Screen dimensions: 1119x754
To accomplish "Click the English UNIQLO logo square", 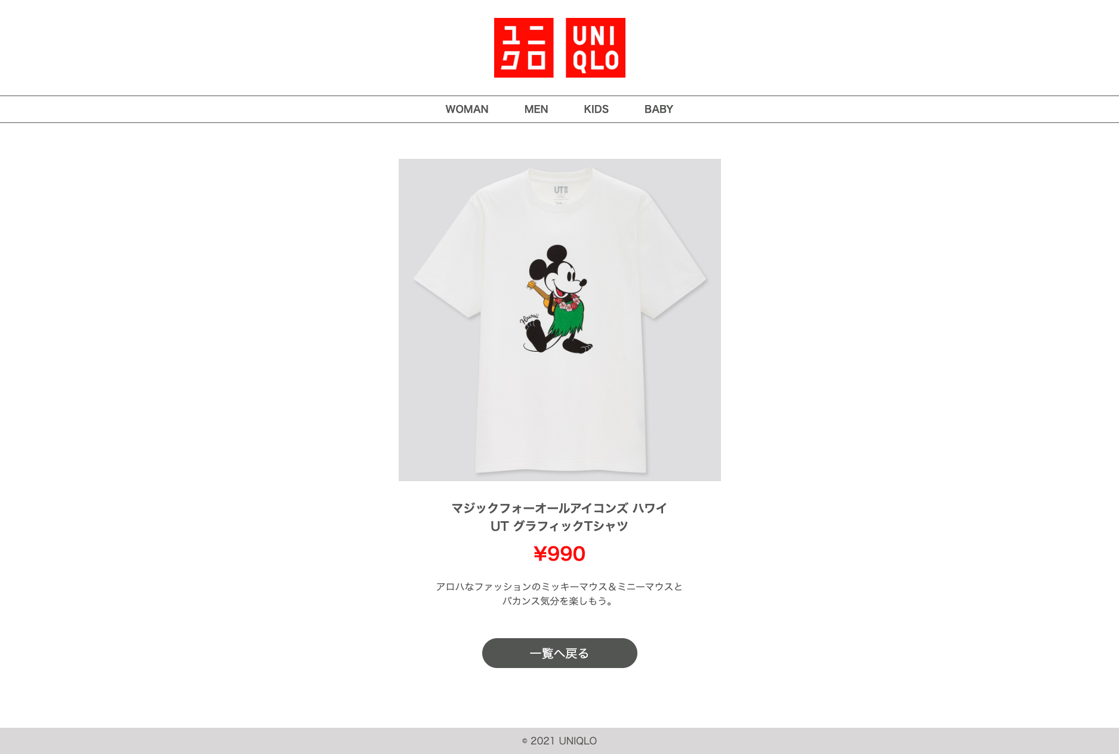I will 596,48.
